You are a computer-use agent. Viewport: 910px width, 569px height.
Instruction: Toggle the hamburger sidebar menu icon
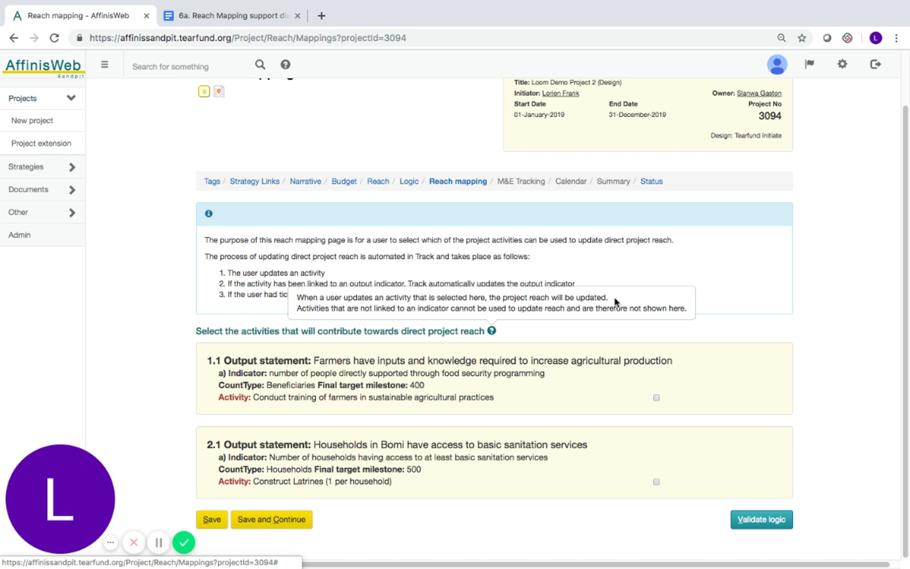[x=105, y=64]
